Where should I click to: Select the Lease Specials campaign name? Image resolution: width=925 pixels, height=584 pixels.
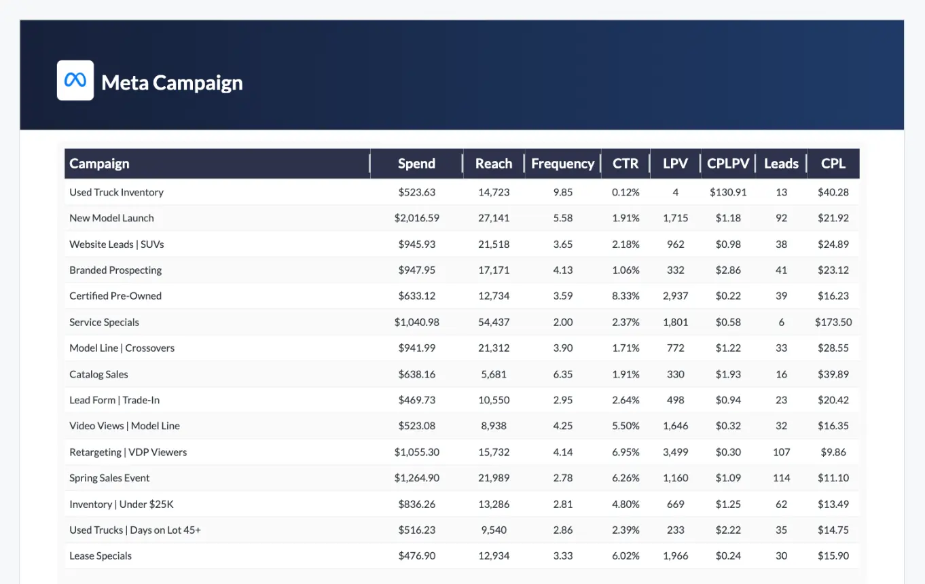point(101,556)
